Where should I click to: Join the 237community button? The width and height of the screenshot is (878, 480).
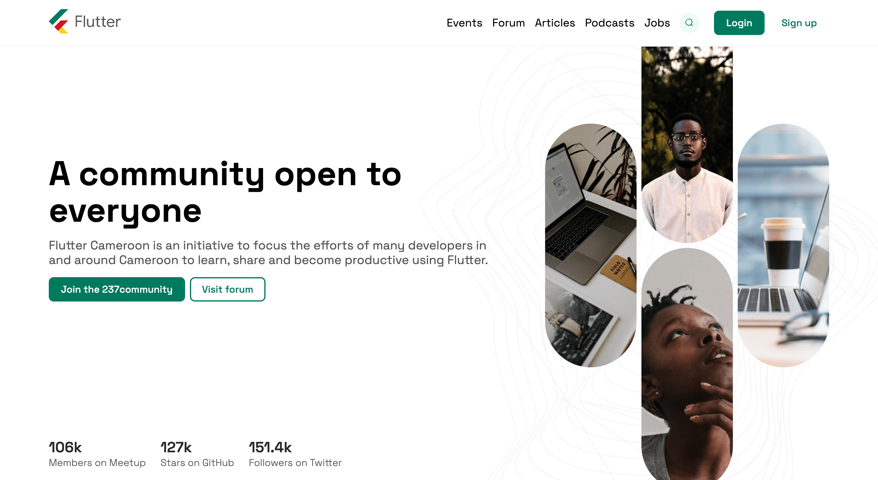117,289
